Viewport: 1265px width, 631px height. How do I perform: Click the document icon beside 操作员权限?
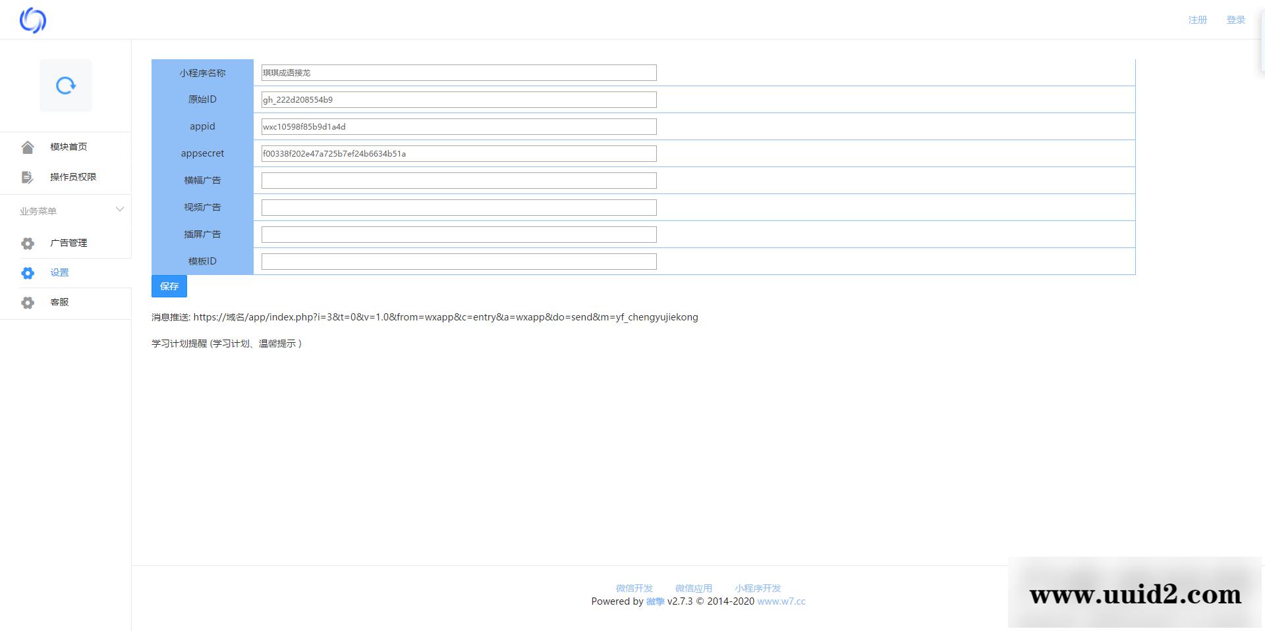[x=28, y=177]
